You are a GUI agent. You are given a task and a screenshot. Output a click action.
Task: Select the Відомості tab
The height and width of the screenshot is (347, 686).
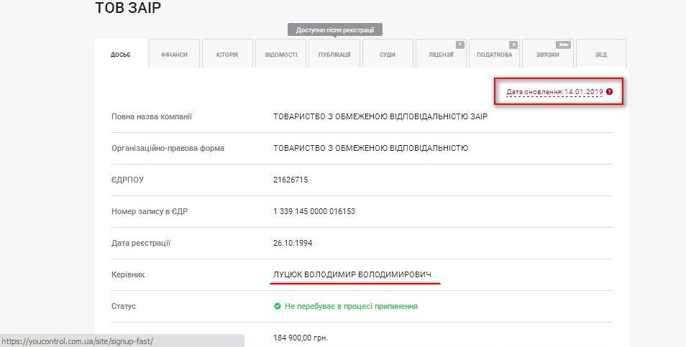[x=280, y=55]
